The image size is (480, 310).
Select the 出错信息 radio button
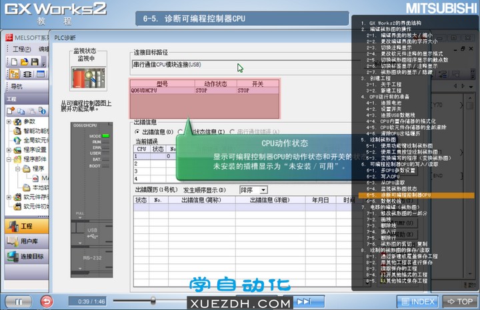137,132
